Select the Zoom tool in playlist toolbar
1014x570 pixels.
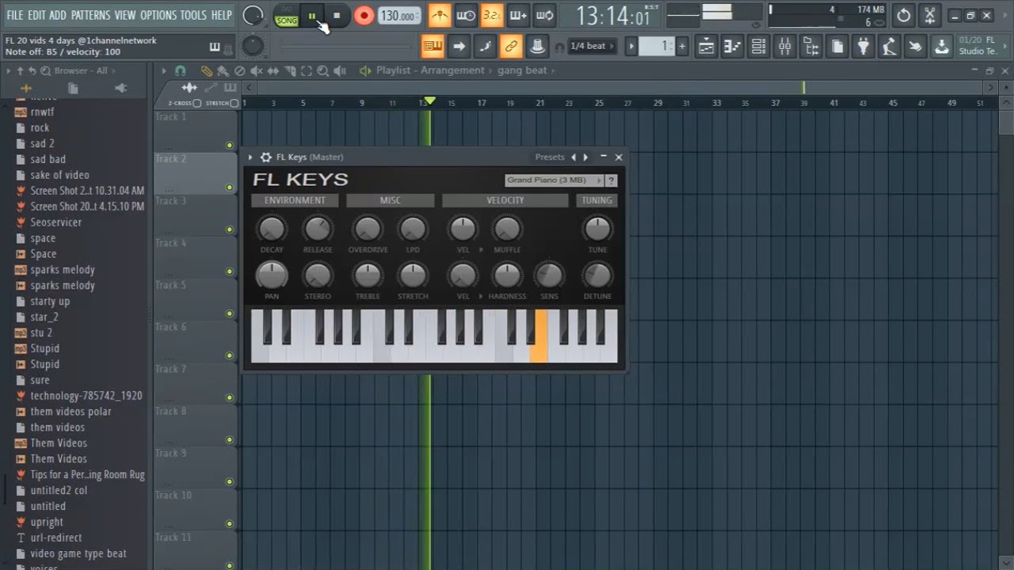click(x=324, y=70)
